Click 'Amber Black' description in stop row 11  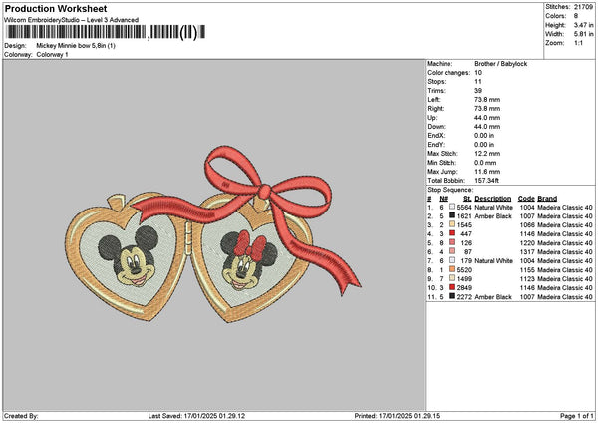click(x=493, y=297)
